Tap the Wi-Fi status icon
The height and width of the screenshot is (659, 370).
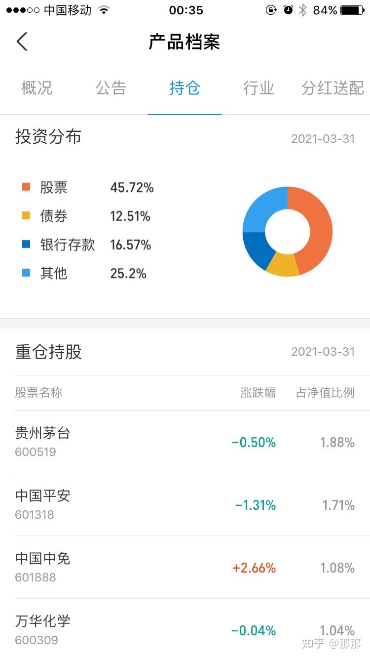pyautogui.click(x=104, y=10)
